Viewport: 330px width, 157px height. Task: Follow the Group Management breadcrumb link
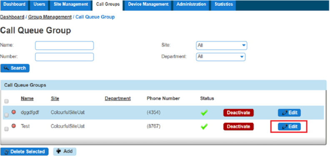(x=50, y=17)
